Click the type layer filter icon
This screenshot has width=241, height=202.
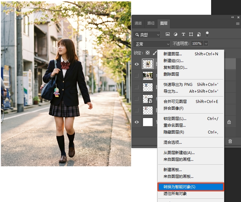[183, 34]
